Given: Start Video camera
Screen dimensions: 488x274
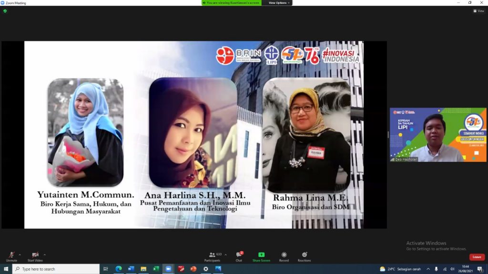Looking at the screenshot, I should [35, 255].
